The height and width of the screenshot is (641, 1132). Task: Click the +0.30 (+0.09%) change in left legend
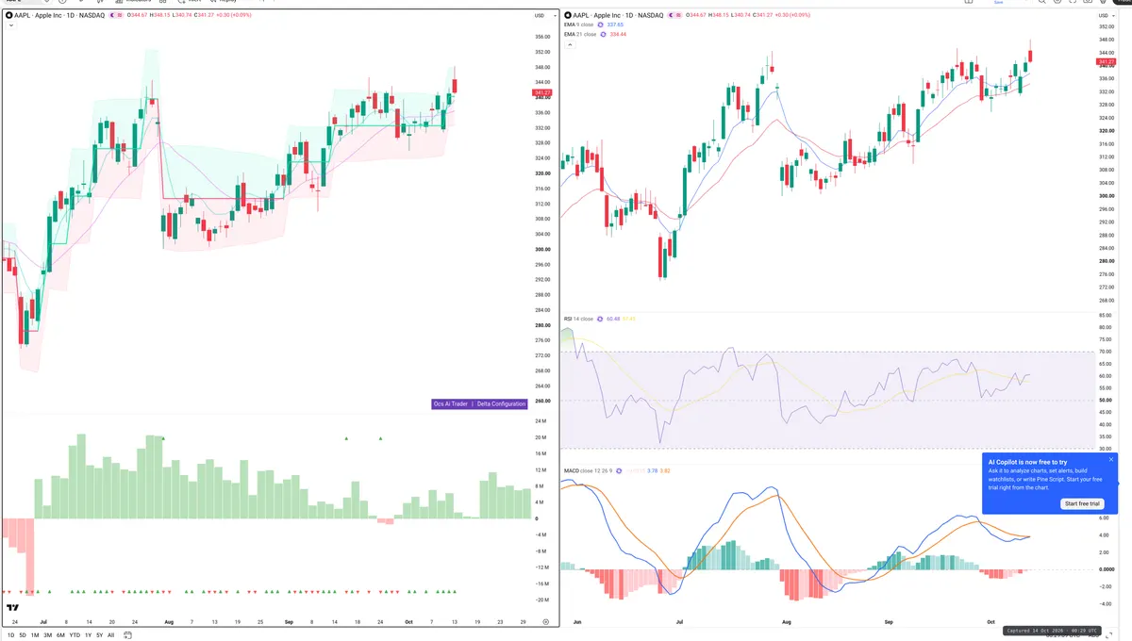[236, 16]
